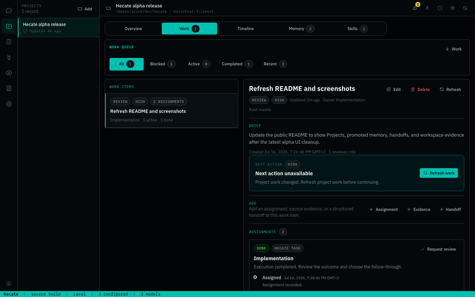
Task: Switch to the Work tab
Action: [x=189, y=29]
